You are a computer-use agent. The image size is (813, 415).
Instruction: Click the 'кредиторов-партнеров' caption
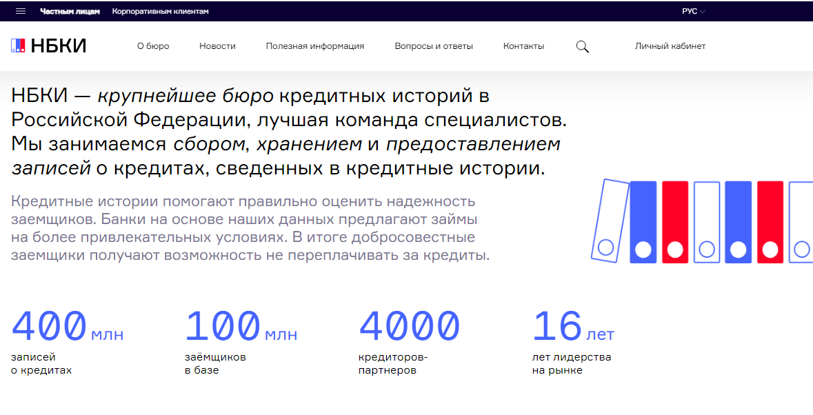pyautogui.click(x=393, y=364)
